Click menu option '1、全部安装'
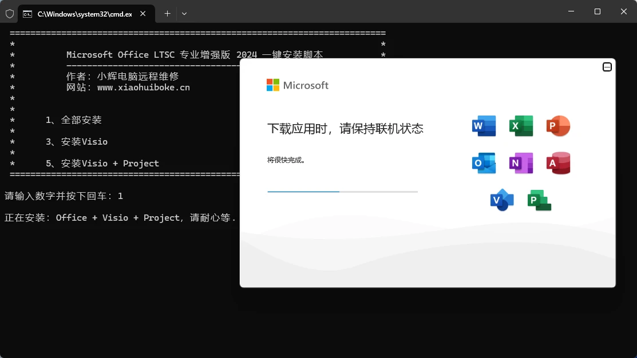 click(73, 120)
